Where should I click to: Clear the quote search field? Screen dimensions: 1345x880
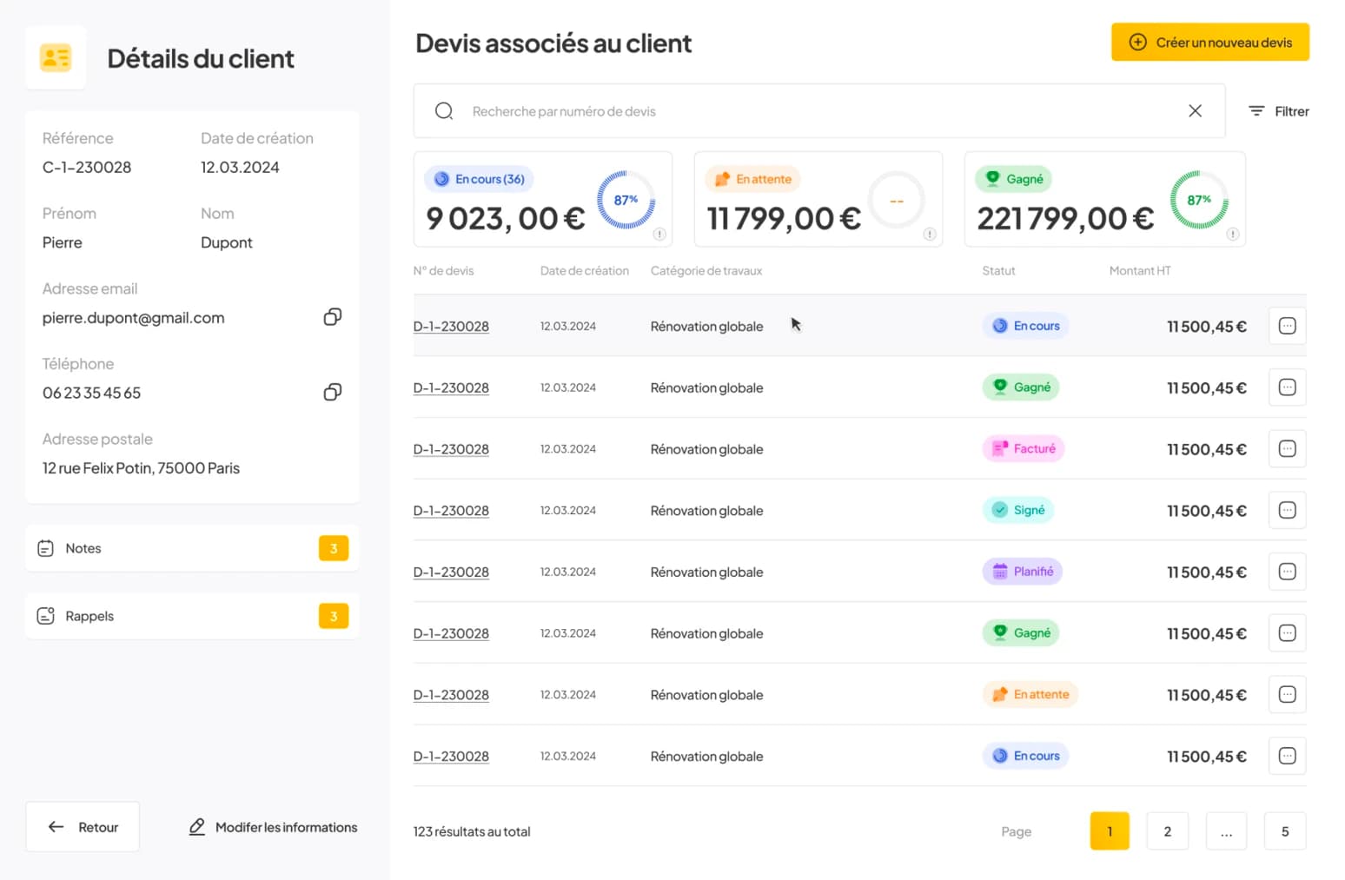click(x=1195, y=111)
